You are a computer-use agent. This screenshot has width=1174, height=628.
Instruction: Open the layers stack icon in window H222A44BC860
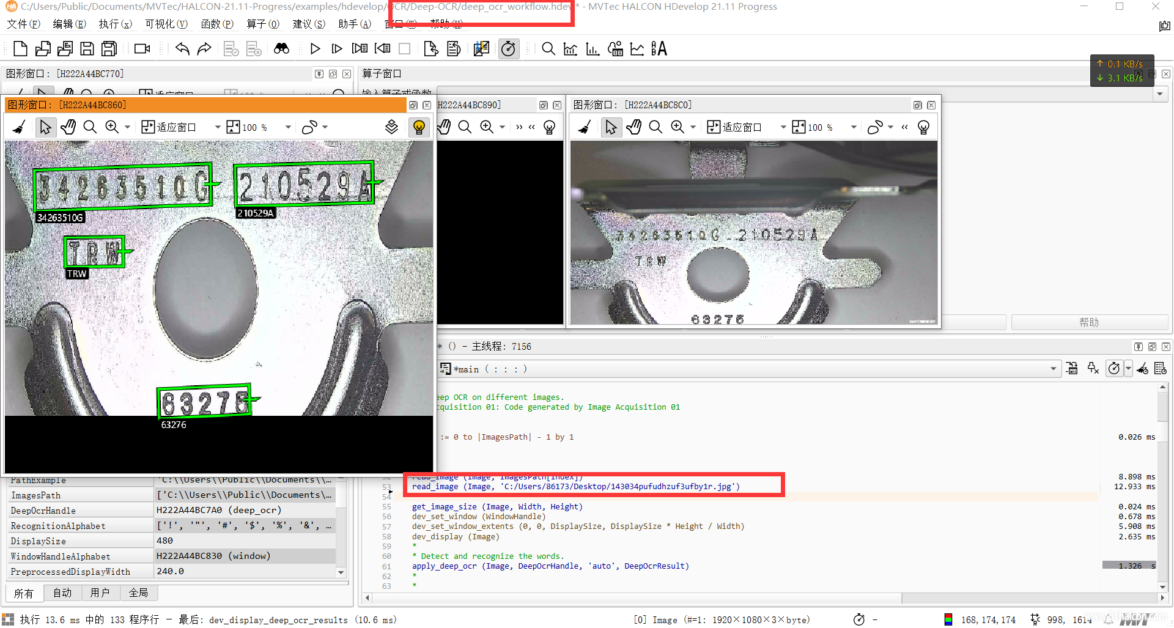pyautogui.click(x=391, y=127)
